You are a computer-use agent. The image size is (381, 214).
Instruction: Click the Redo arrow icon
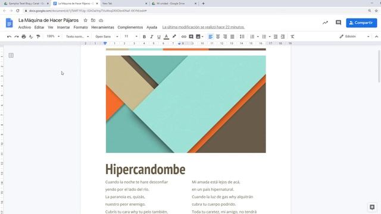(x=16, y=37)
